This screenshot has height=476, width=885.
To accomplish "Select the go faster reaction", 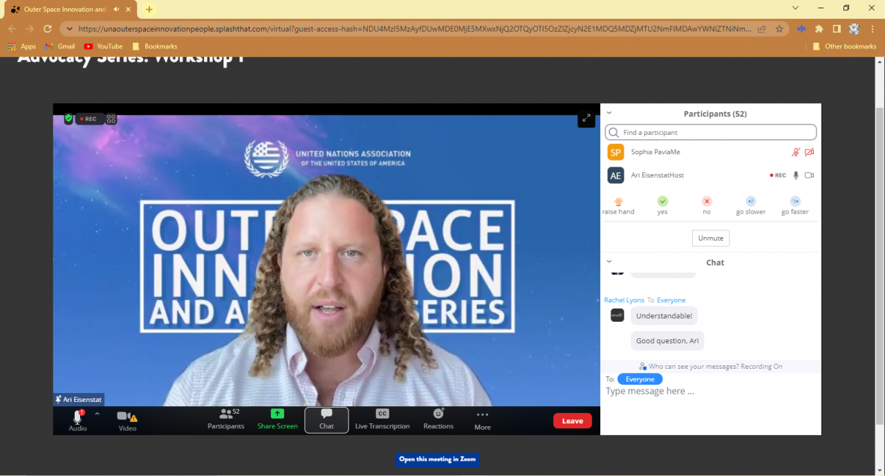I will coord(795,205).
